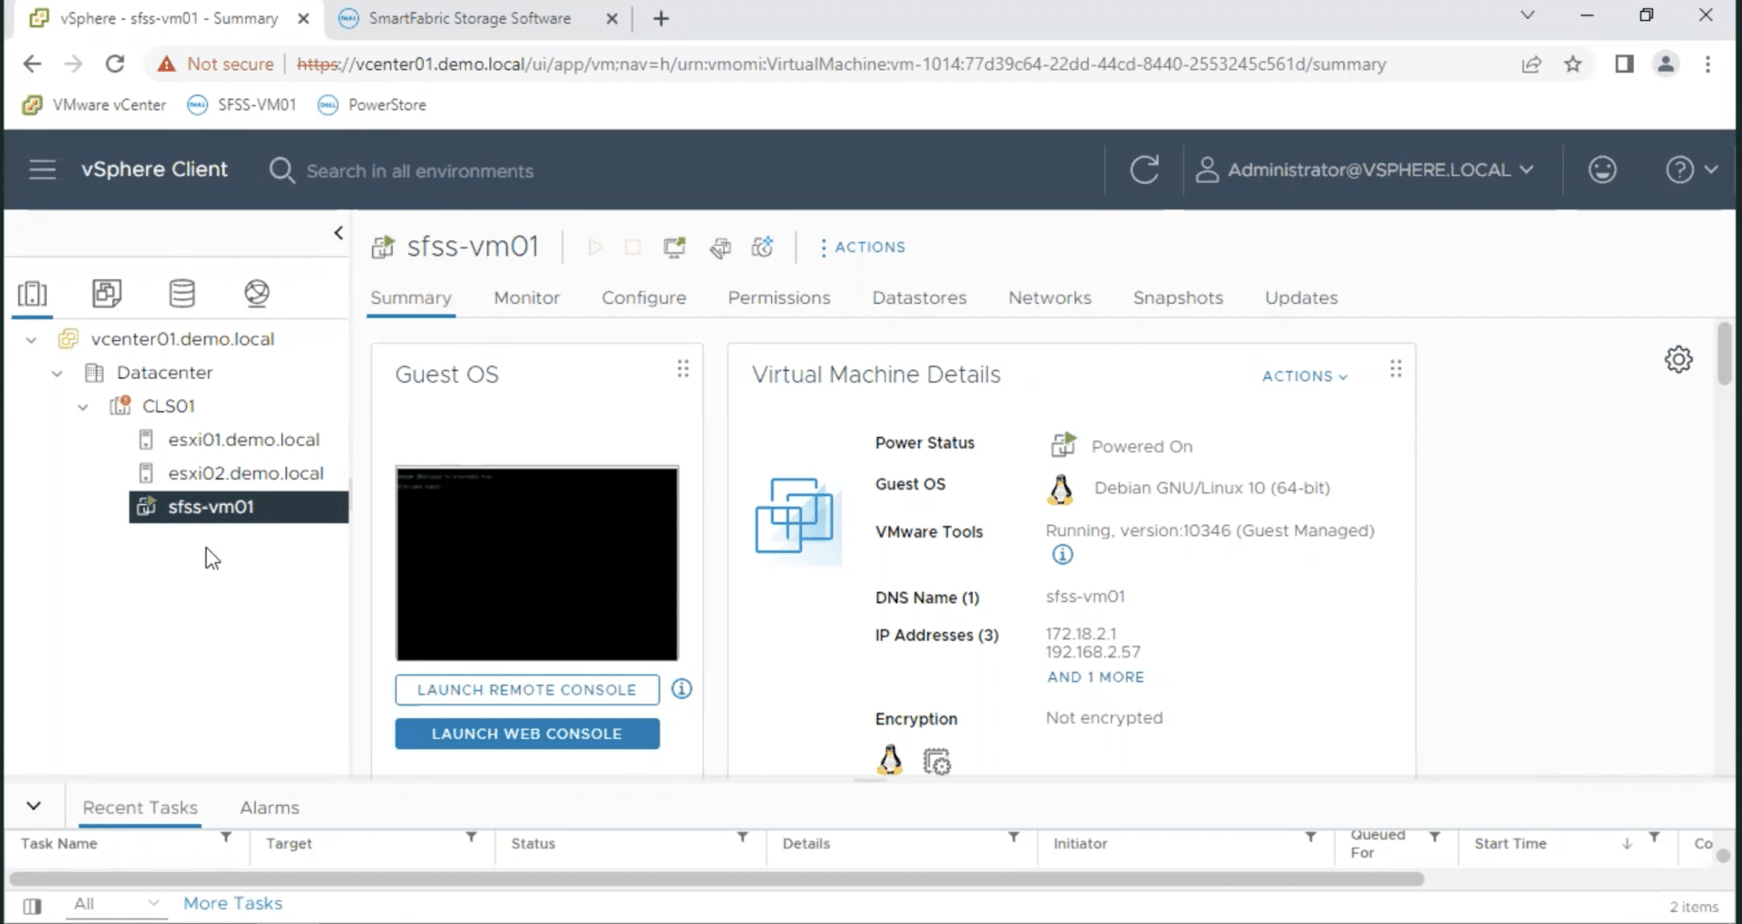1742x924 pixels.
Task: Open the vSphere Client hamburger menu
Action: click(x=43, y=170)
